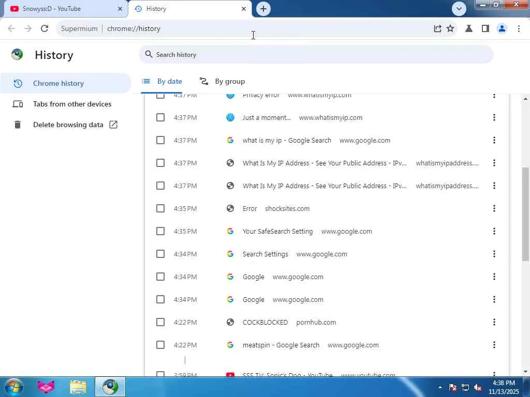Click the share page icon in address bar
Viewport: 530px width, 397px height.
(437, 28)
